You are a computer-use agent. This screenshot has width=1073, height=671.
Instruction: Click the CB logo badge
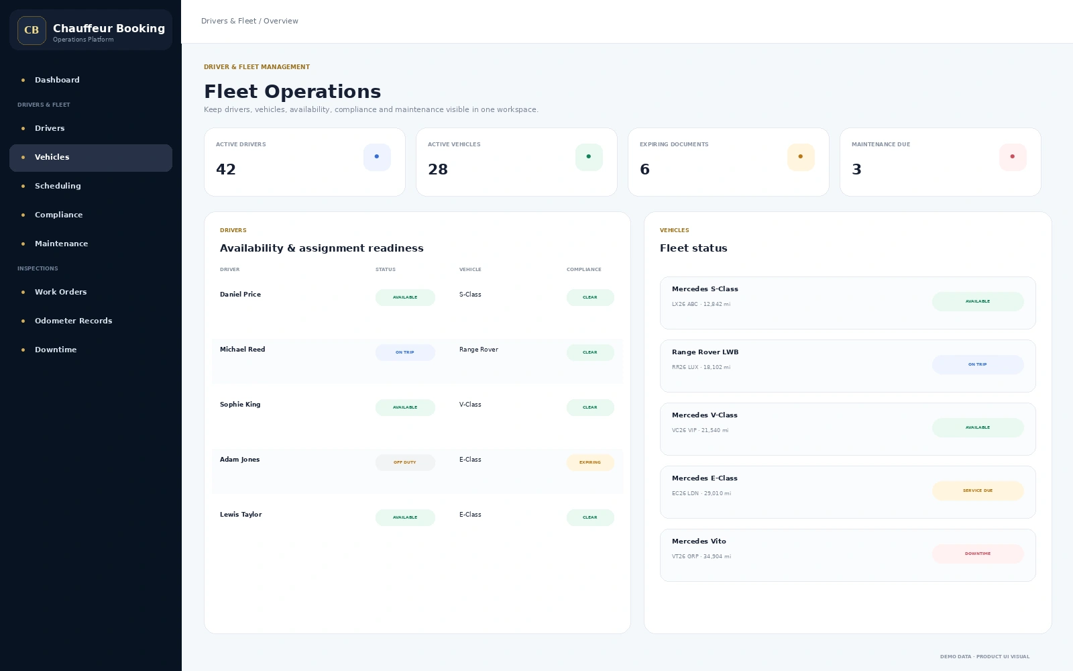click(x=32, y=30)
